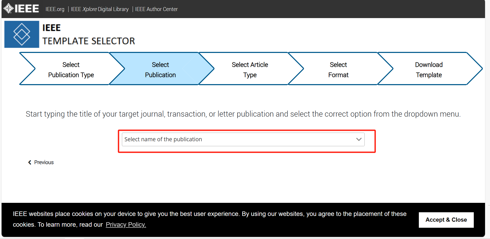The image size is (490, 239).
Task: Open IEEE Xplore Digital Library link
Action: tap(100, 9)
